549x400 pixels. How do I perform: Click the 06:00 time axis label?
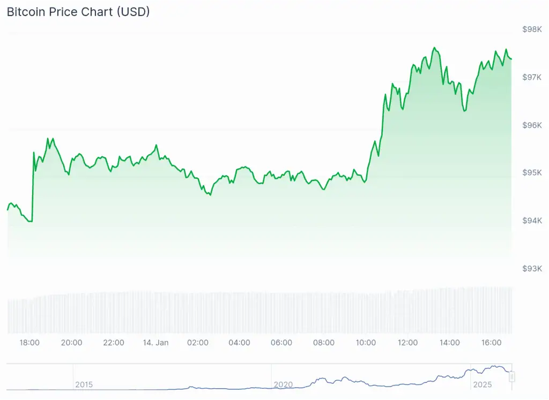[x=281, y=343]
